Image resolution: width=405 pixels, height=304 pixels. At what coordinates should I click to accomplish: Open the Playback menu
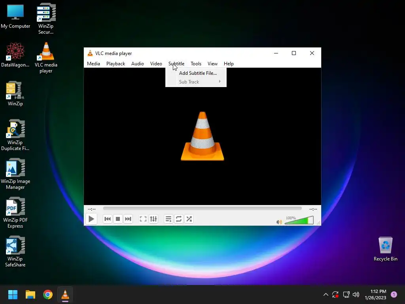point(116,64)
